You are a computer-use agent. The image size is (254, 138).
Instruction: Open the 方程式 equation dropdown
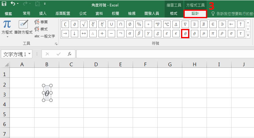click(7, 36)
